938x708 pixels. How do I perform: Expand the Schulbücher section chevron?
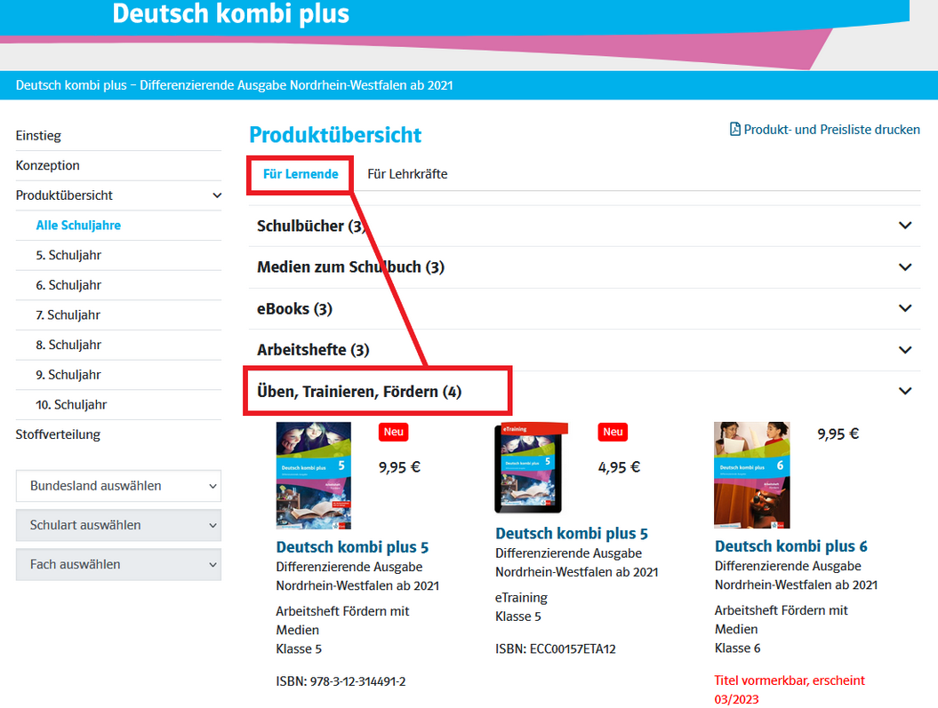905,226
